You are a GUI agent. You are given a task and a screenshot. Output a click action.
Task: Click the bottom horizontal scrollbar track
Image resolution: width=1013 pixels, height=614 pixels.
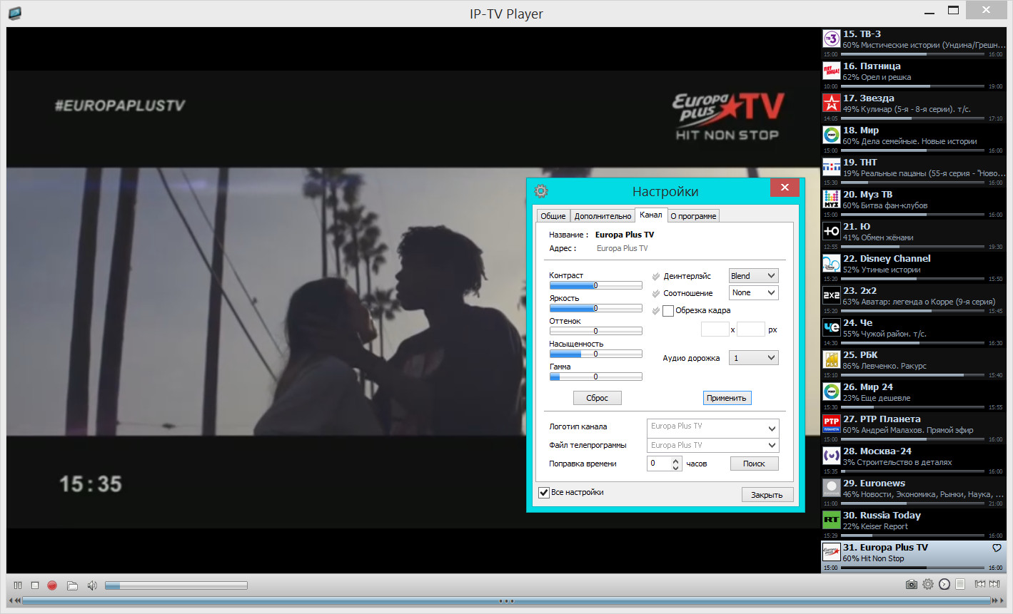[506, 601]
